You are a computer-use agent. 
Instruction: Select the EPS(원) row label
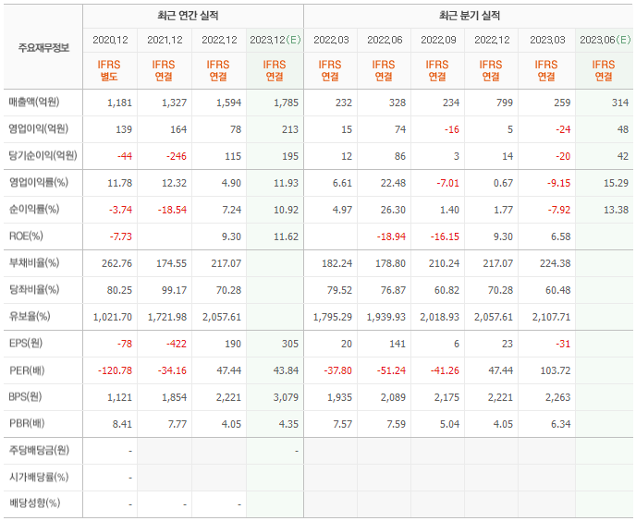click(x=26, y=343)
